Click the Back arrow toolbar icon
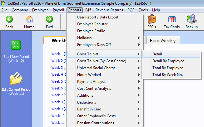The image size is (204, 127). (x=9, y=20)
